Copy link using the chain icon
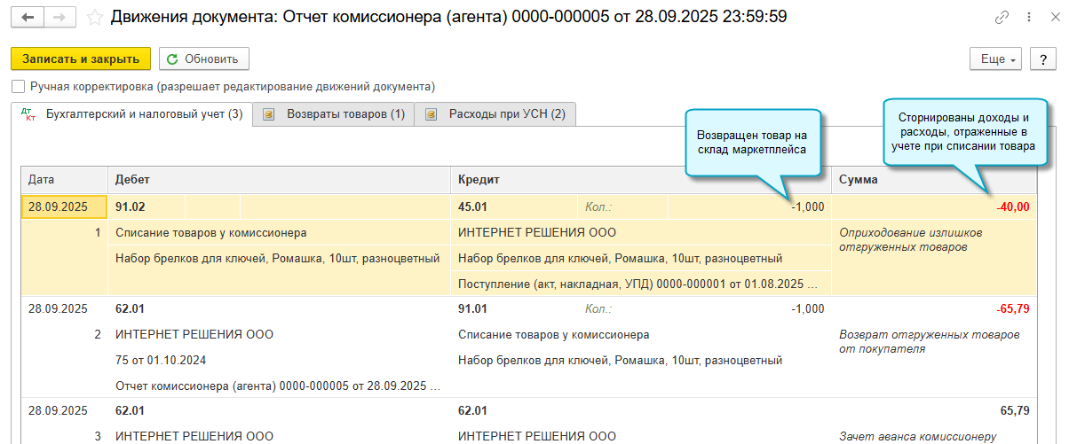This screenshot has height=444, width=1069. point(1002,18)
